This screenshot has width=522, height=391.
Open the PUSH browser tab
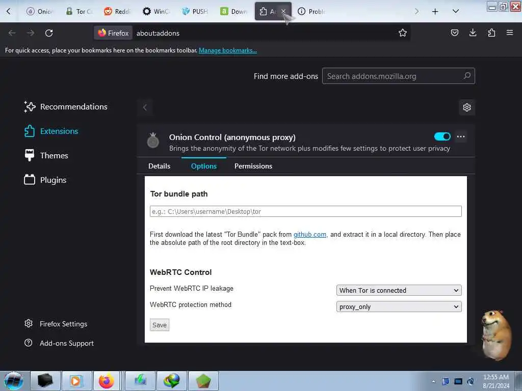click(195, 11)
